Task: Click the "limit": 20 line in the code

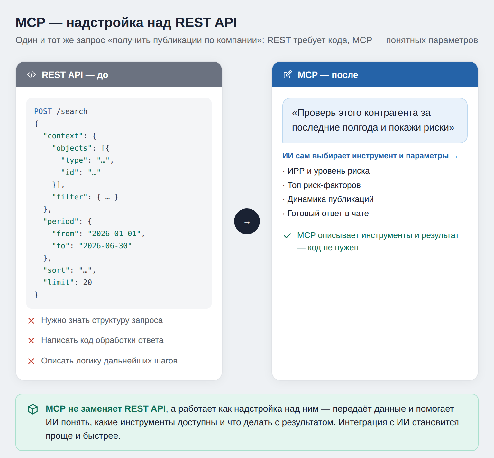Action: pos(68,282)
